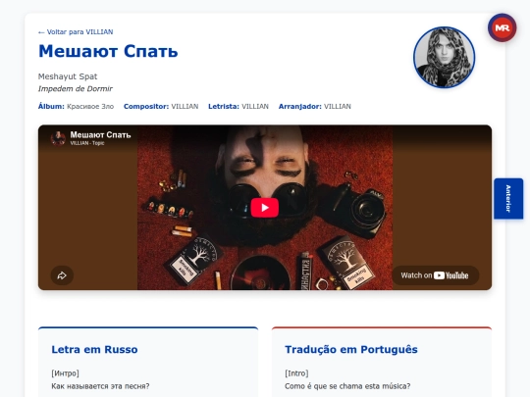Click the romanization Meshayut Spat
The width and height of the screenshot is (530, 397).
coord(68,76)
